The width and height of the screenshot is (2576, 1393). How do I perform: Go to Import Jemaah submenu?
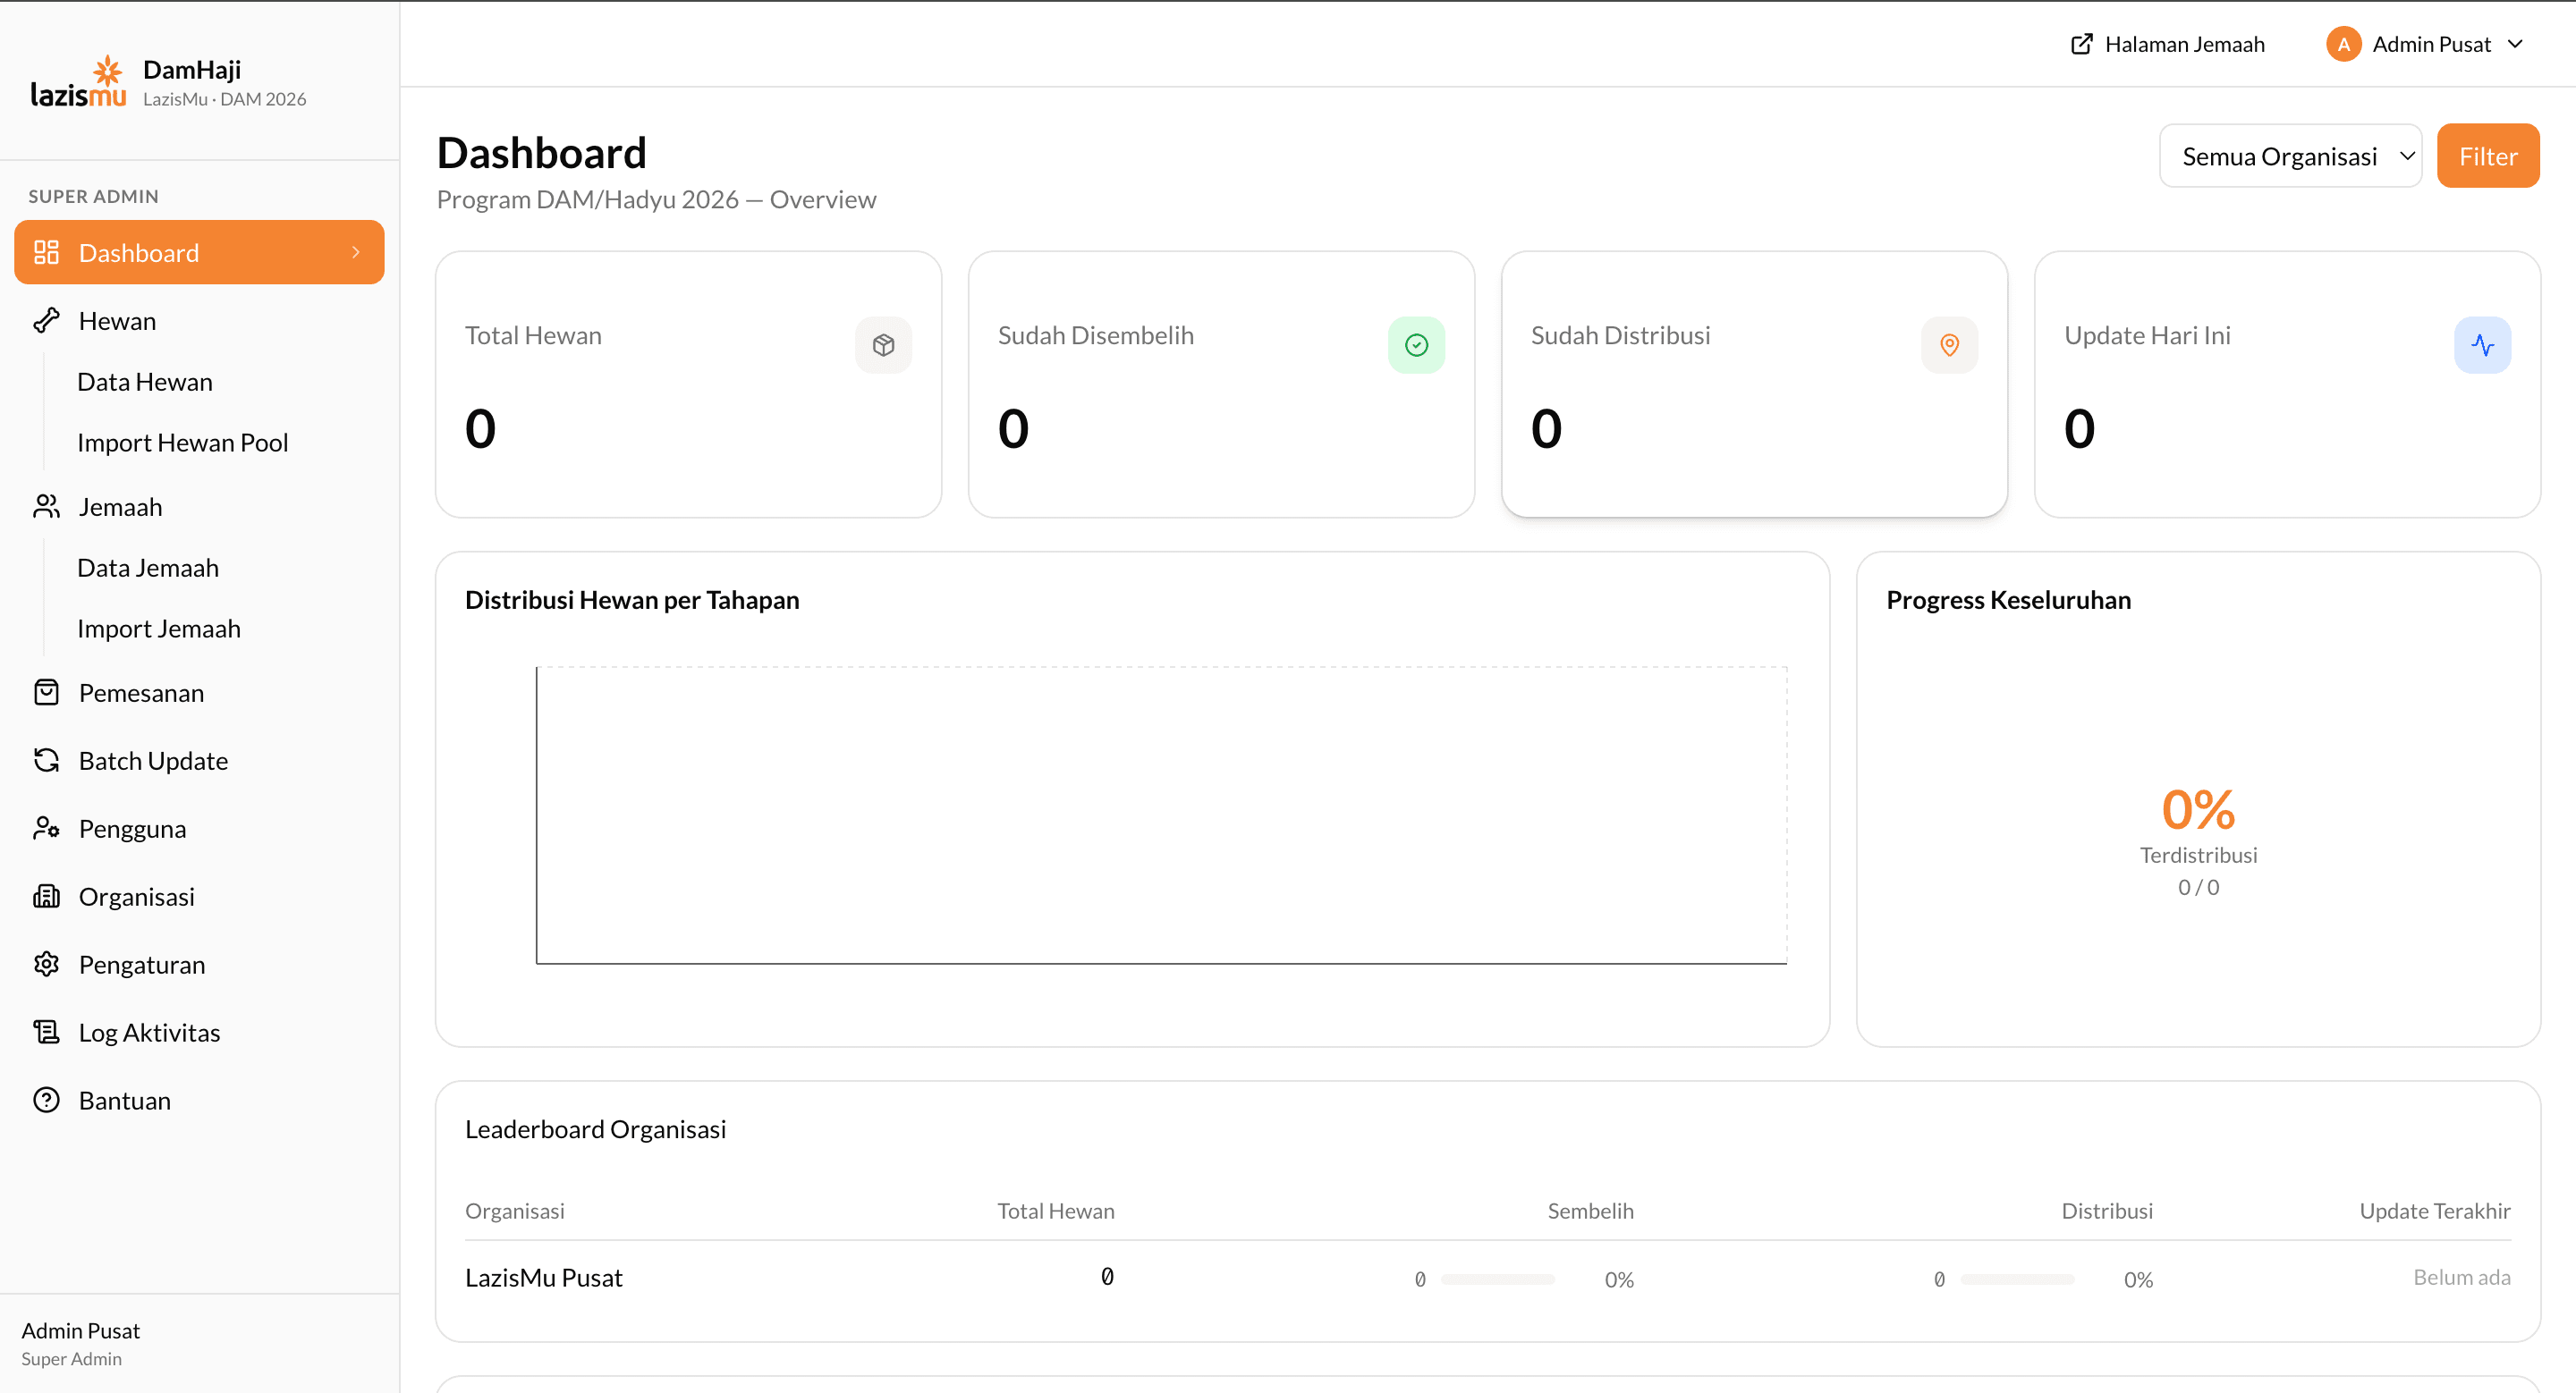(x=159, y=629)
